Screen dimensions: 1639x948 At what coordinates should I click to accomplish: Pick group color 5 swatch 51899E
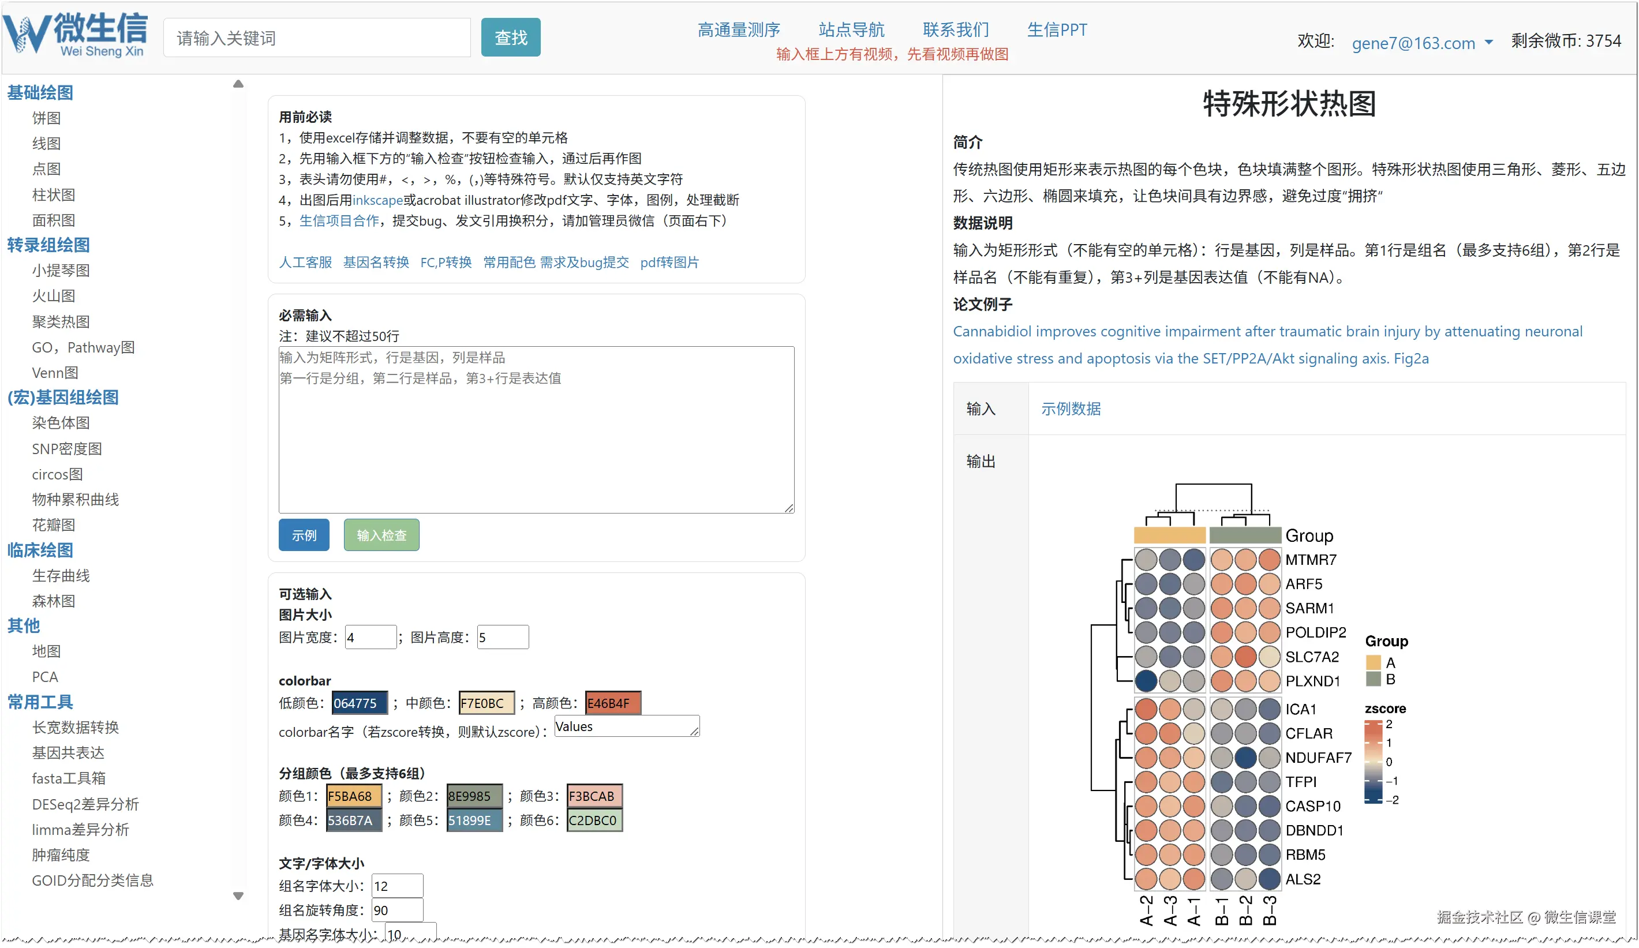(474, 819)
